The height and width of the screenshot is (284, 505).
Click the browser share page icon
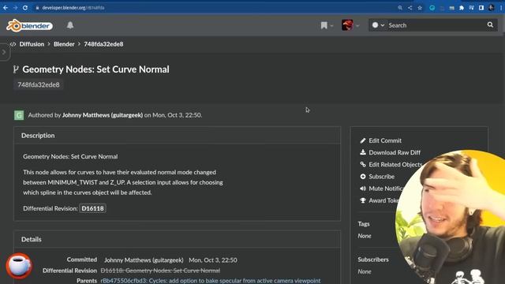(410, 8)
